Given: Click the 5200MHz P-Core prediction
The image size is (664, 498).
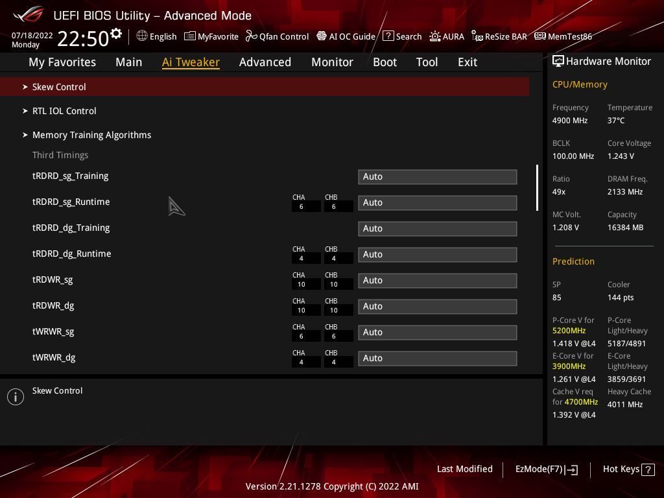Looking at the screenshot, I should (569, 331).
